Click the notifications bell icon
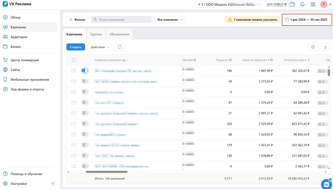Screen dimensions: 333x189 303,4
